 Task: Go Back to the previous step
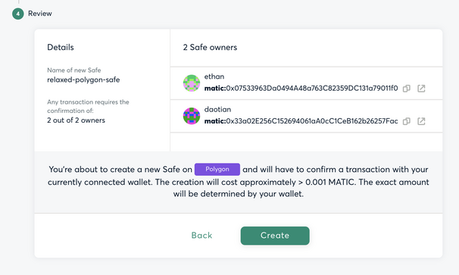pyautogui.click(x=201, y=236)
